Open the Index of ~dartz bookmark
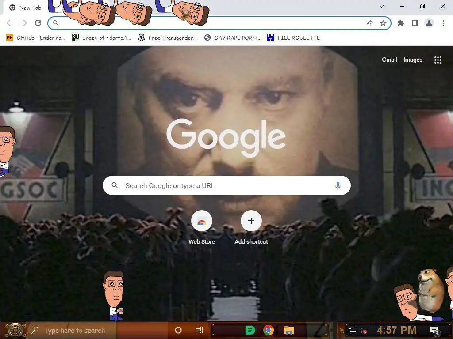The image size is (453, 339). click(x=102, y=38)
